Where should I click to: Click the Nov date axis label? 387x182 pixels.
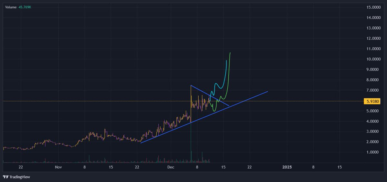pyautogui.click(x=58, y=167)
